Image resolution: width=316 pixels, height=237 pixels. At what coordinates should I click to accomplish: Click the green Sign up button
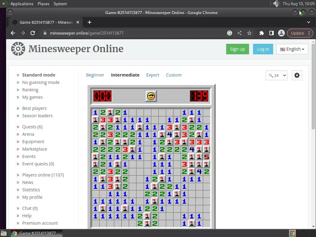(x=237, y=49)
